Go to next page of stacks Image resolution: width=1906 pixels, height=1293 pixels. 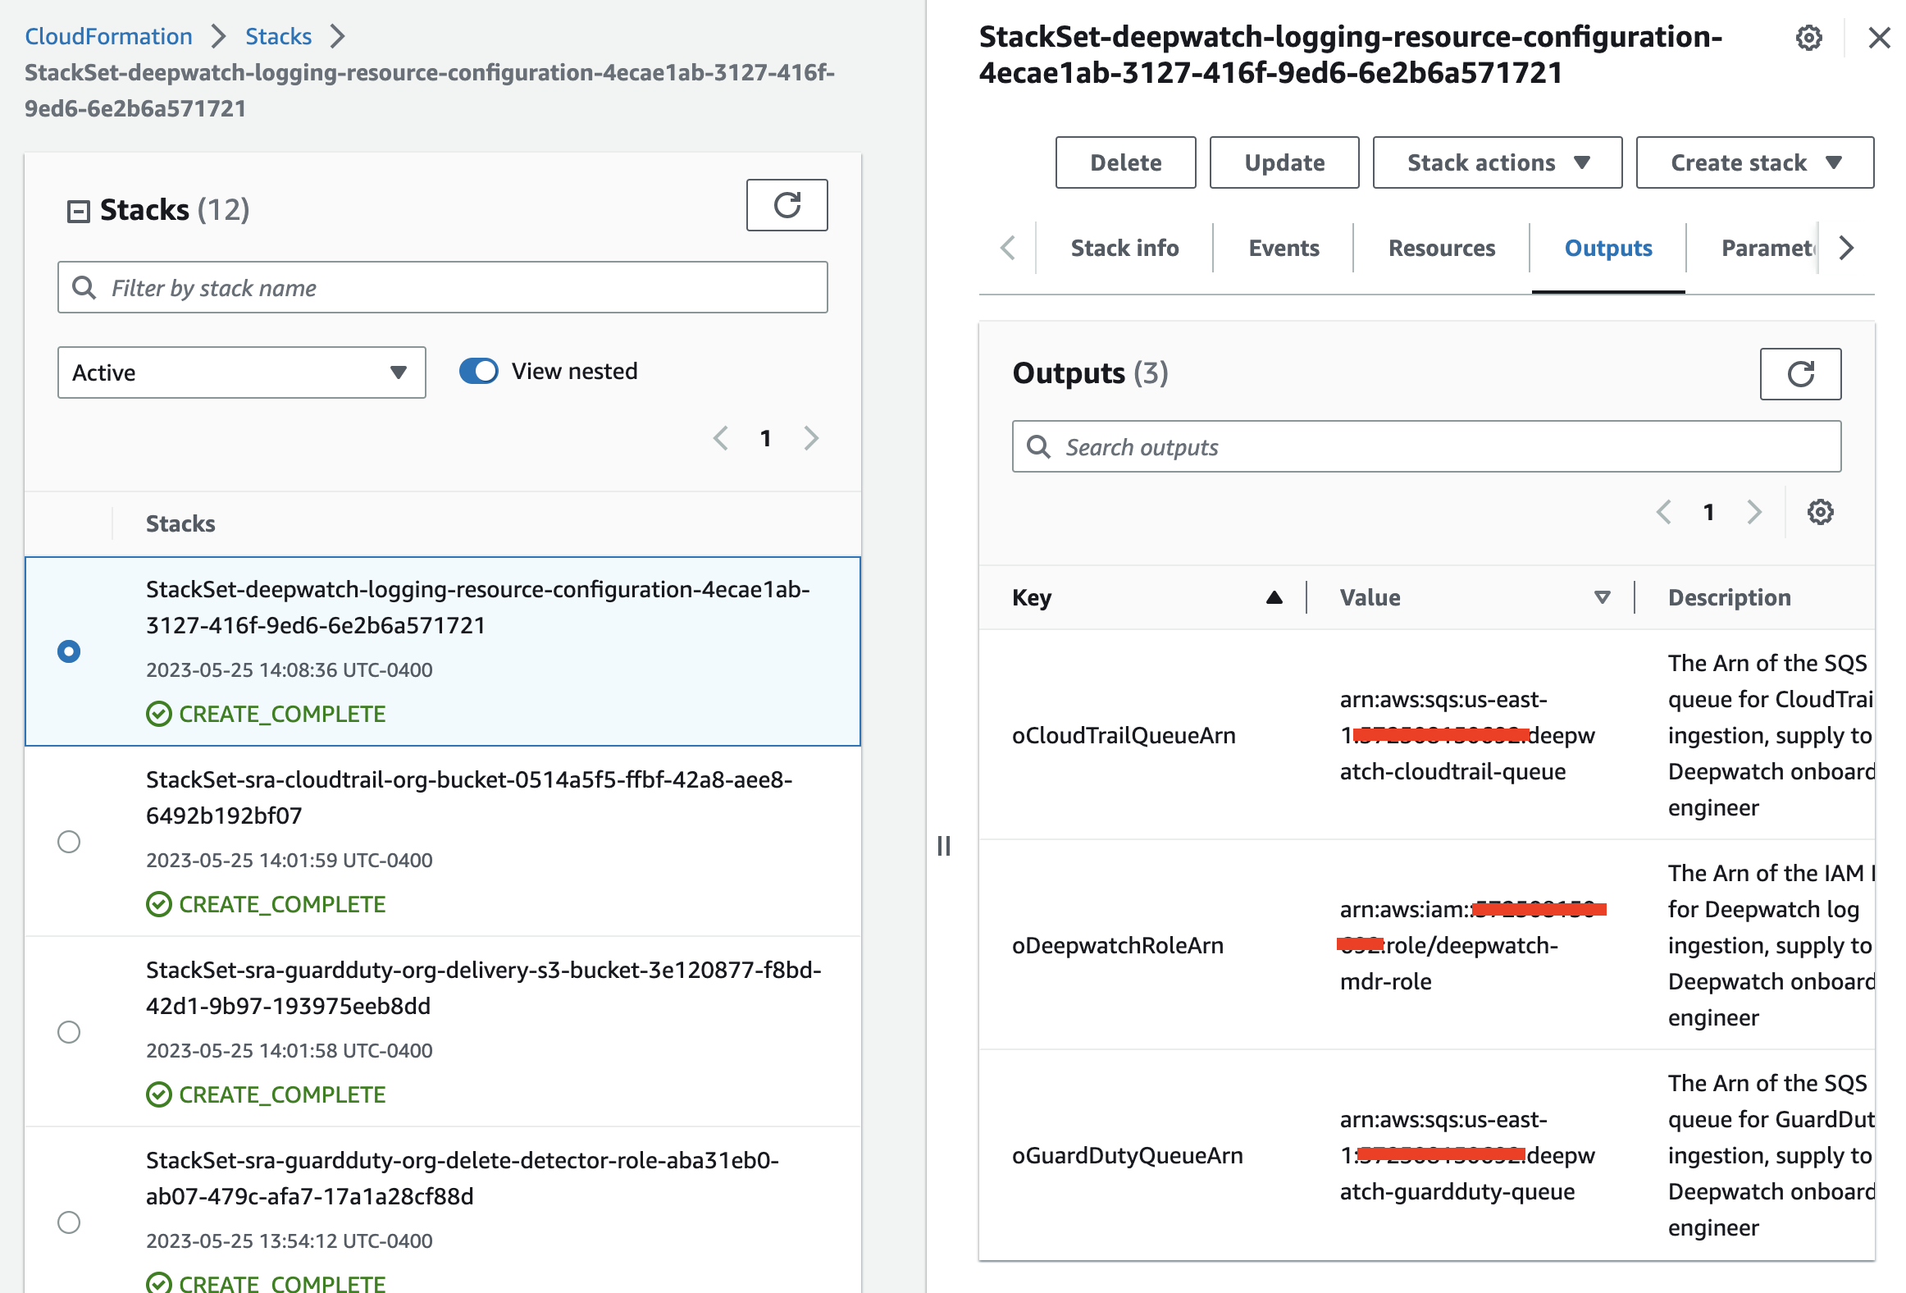point(811,438)
